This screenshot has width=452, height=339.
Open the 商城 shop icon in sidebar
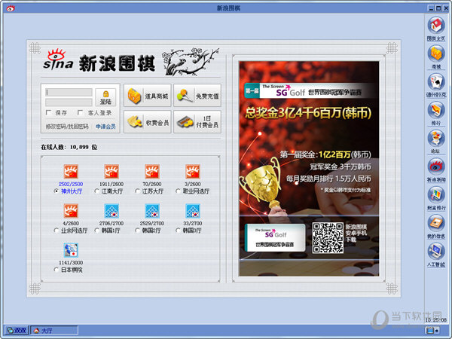coord(436,53)
